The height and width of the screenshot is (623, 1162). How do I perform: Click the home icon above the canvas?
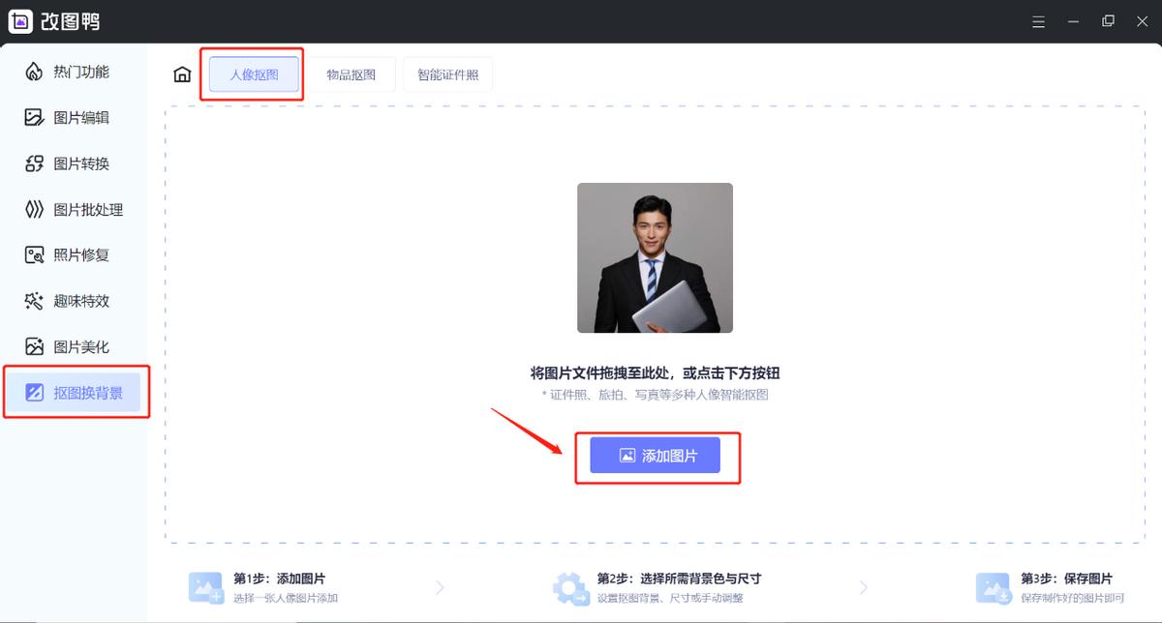[x=181, y=73]
